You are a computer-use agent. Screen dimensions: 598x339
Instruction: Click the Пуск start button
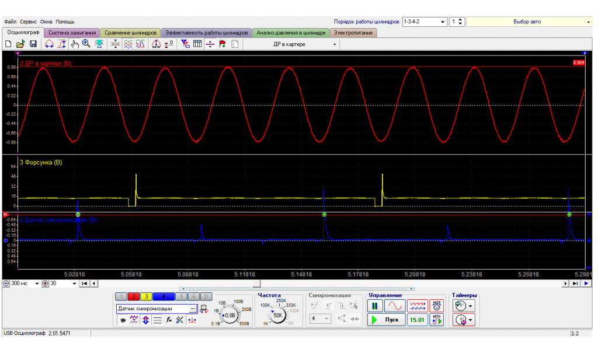click(x=387, y=320)
